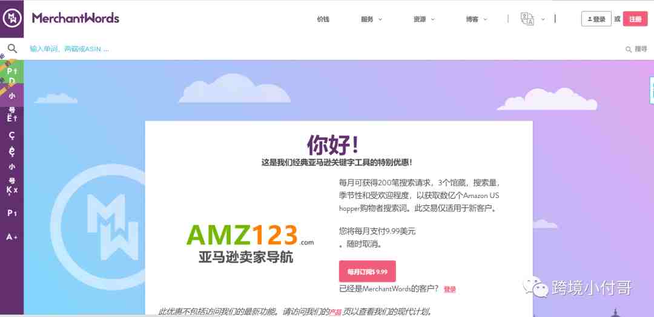
Task: Click the 搜寻 search button at right
Action: point(636,49)
